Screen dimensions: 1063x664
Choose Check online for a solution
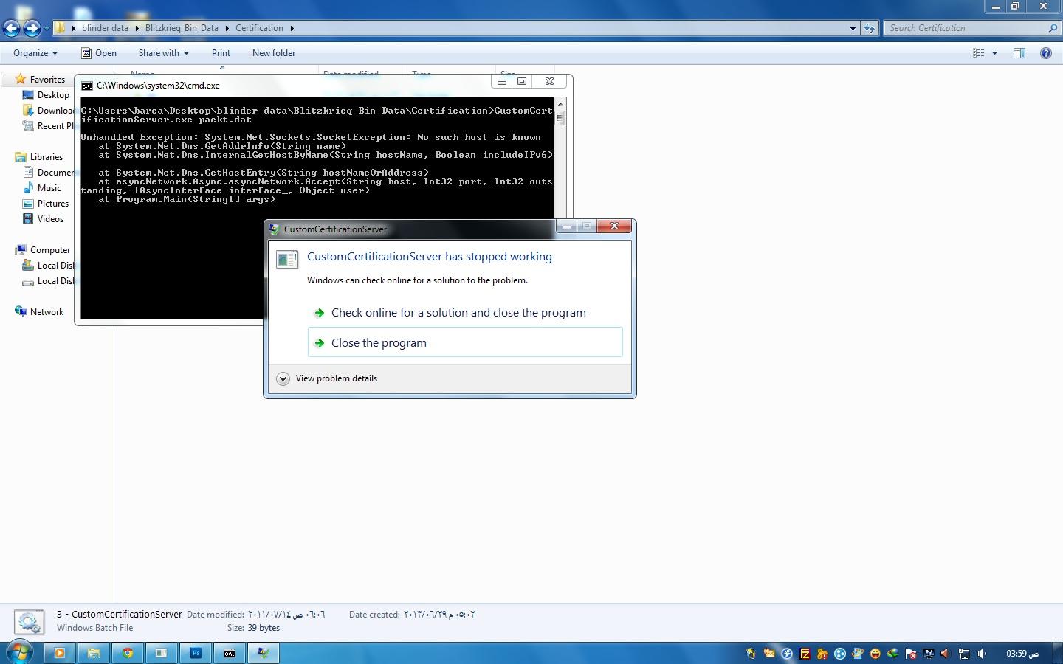465,313
